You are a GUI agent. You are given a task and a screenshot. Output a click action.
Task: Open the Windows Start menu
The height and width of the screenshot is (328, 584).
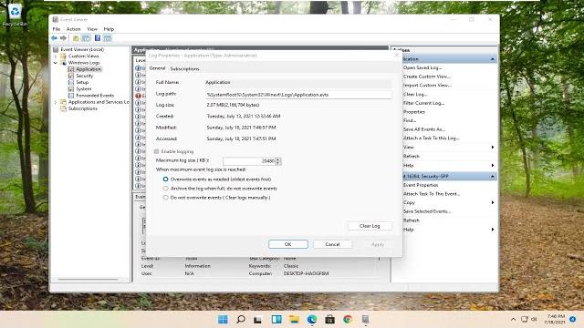coord(223,319)
